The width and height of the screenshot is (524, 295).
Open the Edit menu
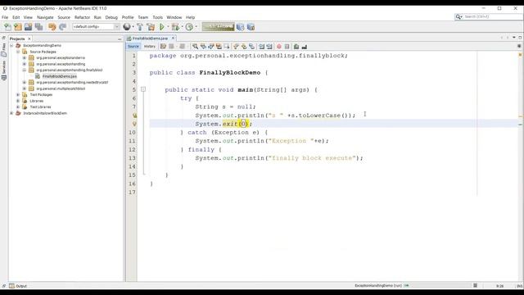click(16, 17)
